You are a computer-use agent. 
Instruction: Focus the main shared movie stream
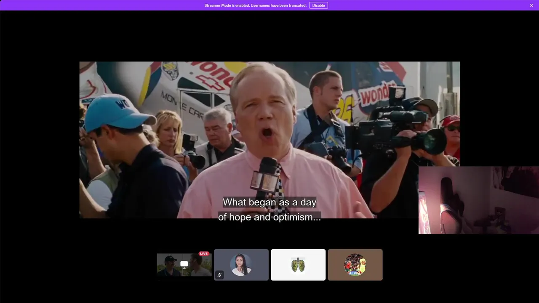(x=269, y=140)
